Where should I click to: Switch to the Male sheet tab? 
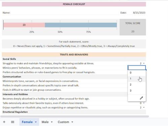tap(45, 122)
